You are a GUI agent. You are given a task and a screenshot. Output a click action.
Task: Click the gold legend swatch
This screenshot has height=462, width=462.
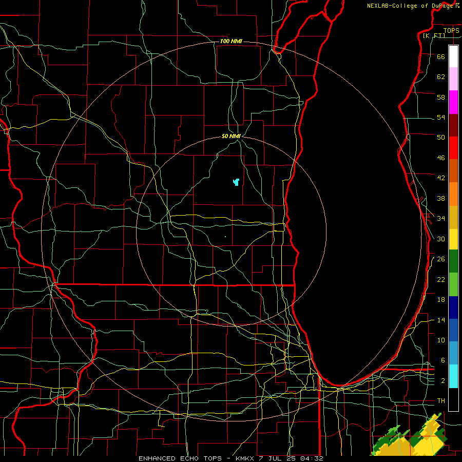pos(453,217)
